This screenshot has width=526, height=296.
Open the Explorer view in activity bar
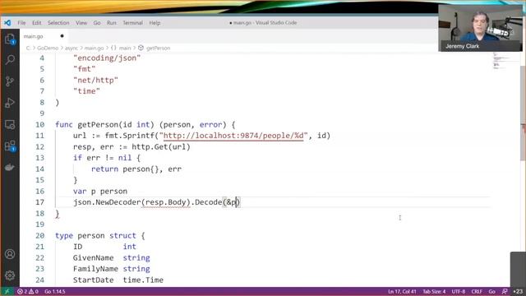pos(10,39)
